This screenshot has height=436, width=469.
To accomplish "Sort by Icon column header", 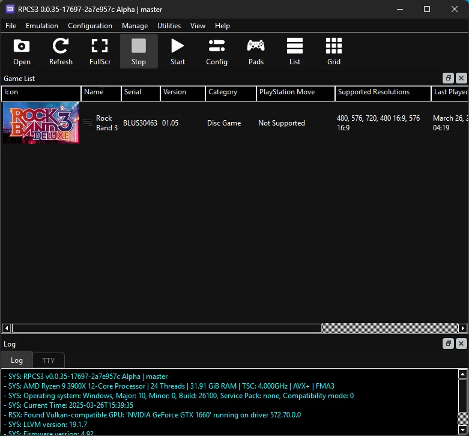I will point(41,93).
